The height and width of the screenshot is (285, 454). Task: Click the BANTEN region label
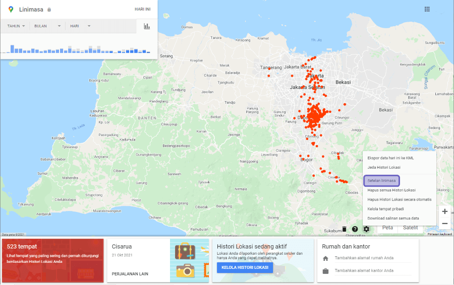click(147, 118)
